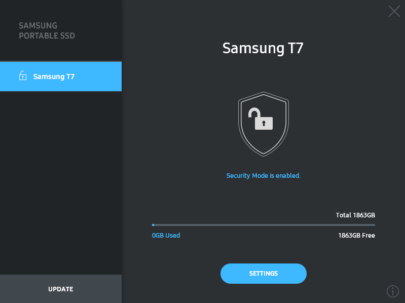Click the "Security Mode is enabled." status text
Image resolution: width=405 pixels, height=303 pixels.
(x=263, y=176)
